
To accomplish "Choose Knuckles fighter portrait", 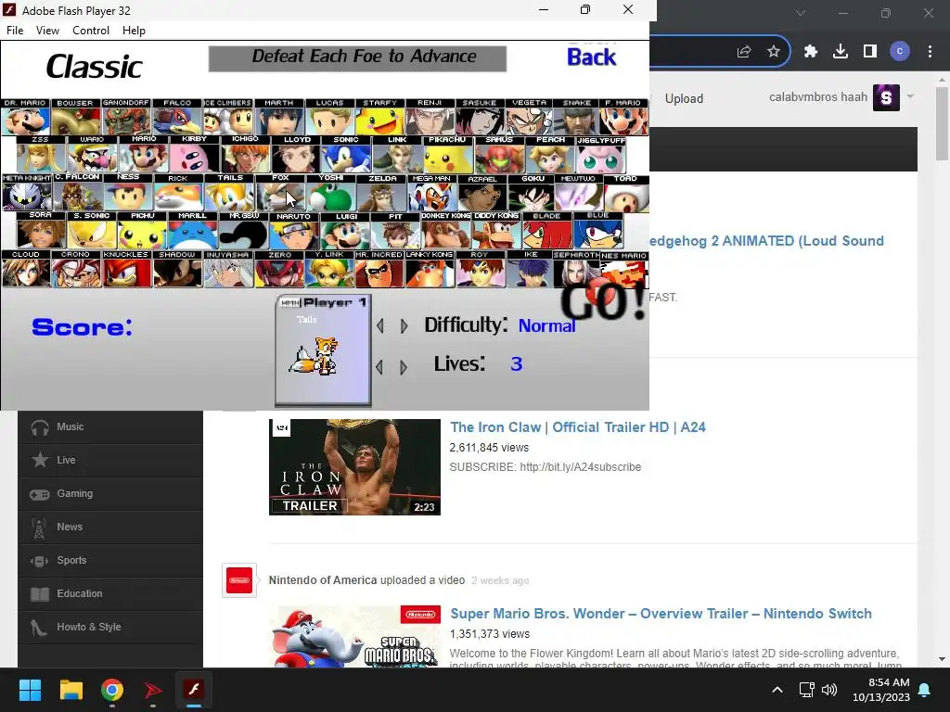I will point(126,269).
